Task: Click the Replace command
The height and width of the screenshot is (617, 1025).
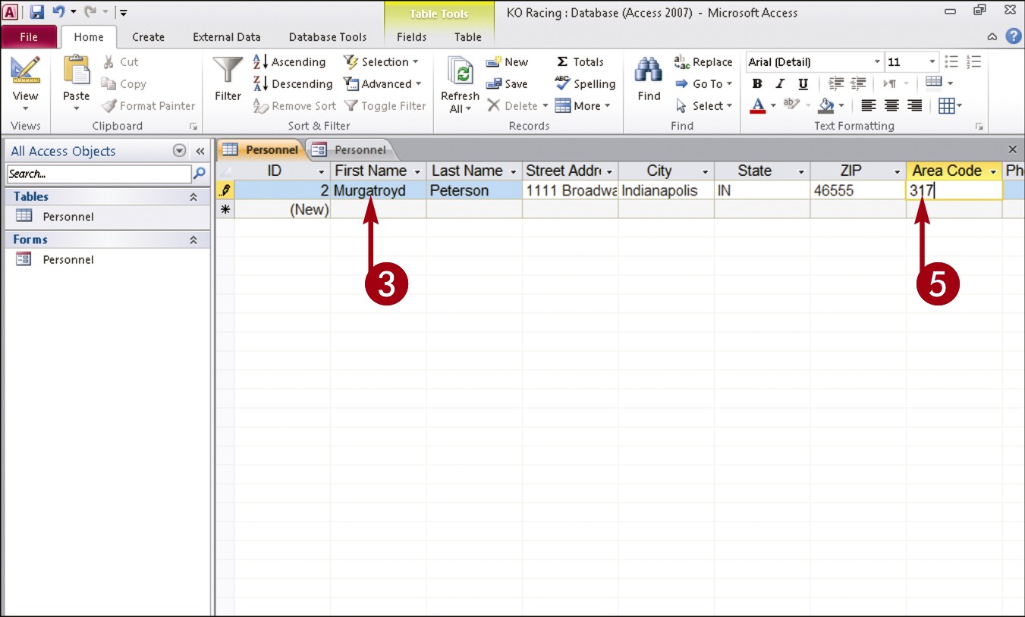Action: (703, 62)
